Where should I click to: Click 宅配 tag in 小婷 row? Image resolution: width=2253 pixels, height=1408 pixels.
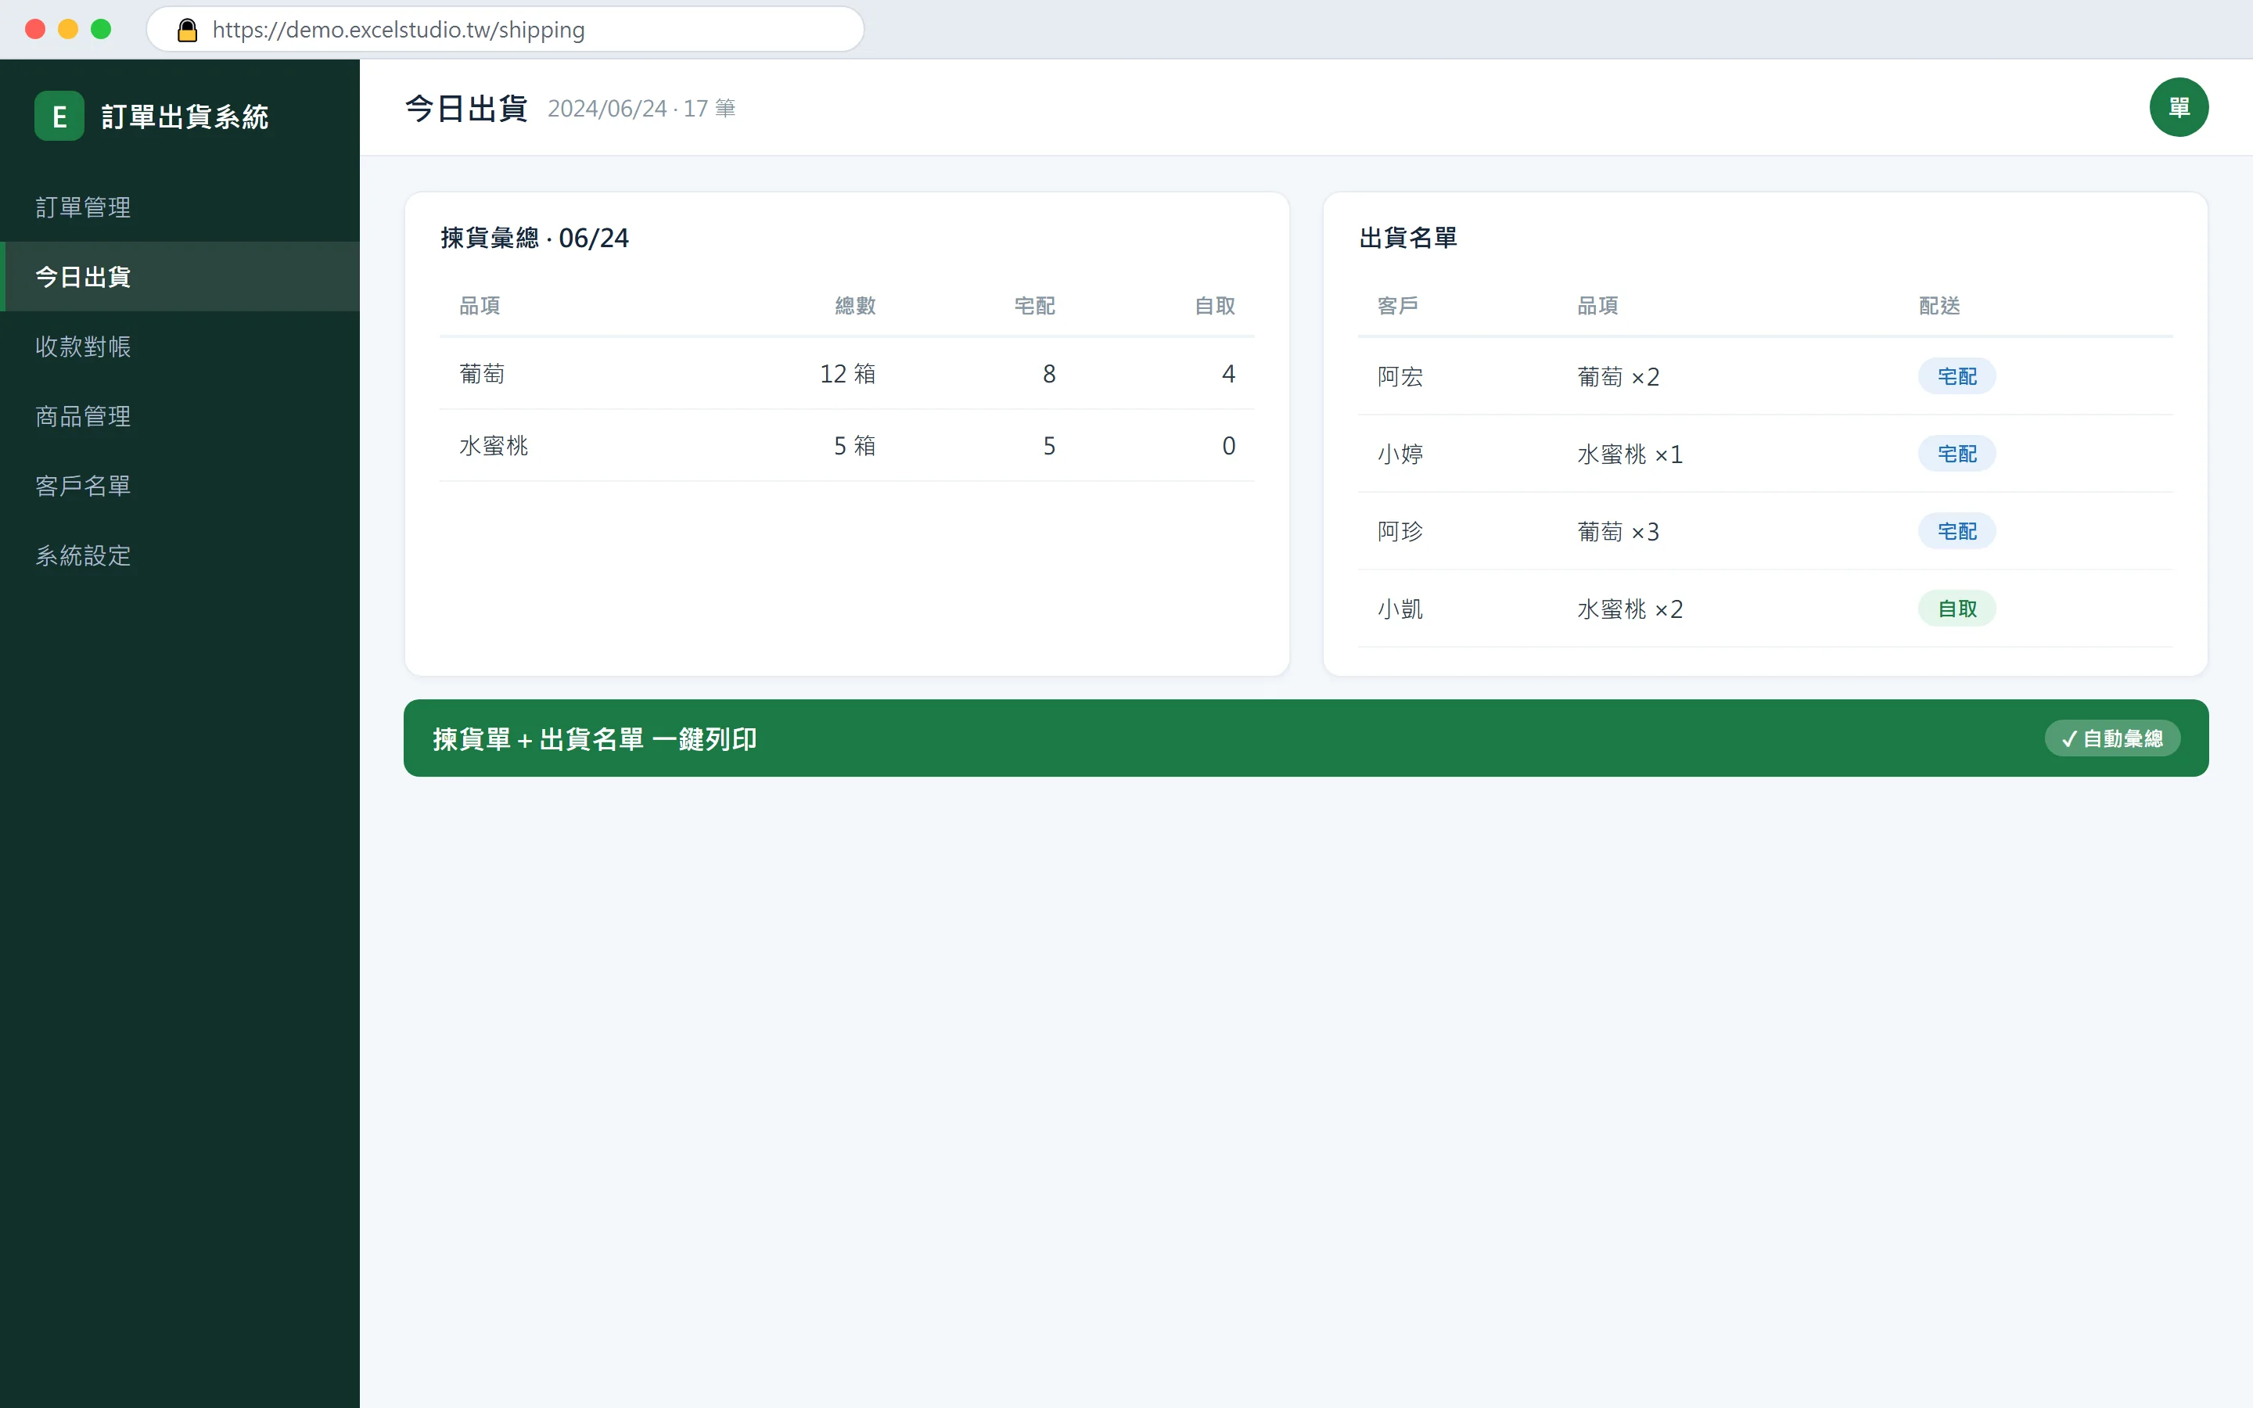pyautogui.click(x=1957, y=454)
